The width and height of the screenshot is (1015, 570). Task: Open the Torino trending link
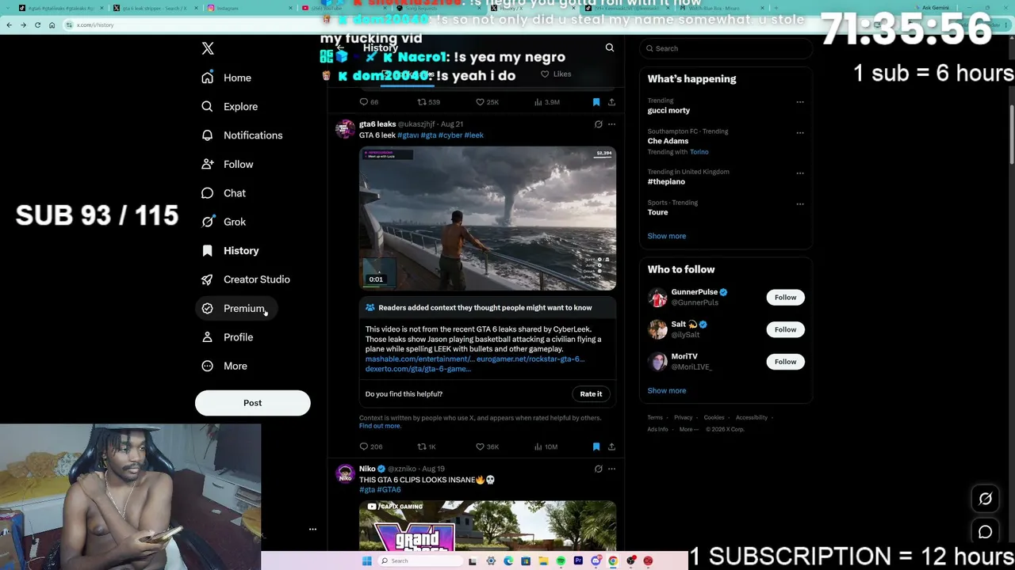click(699, 152)
